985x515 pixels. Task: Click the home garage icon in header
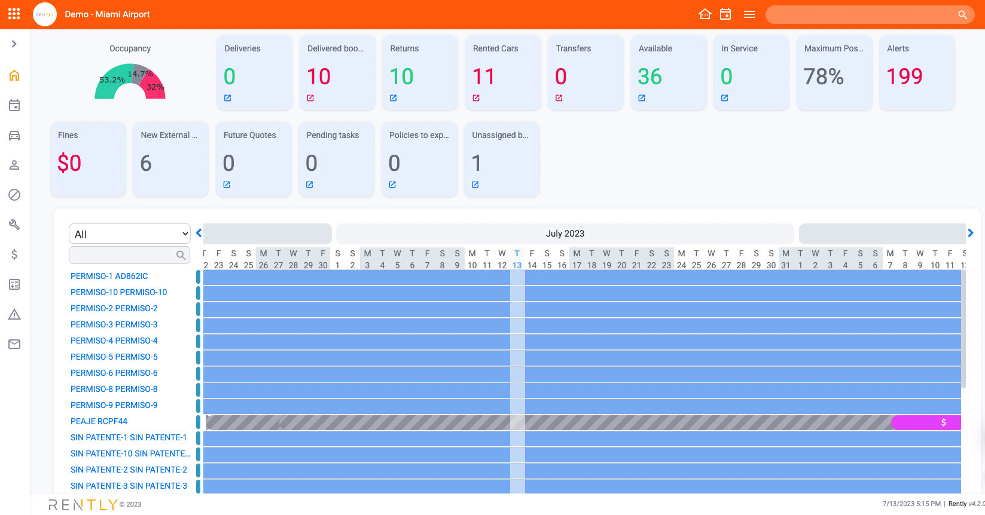tap(705, 14)
